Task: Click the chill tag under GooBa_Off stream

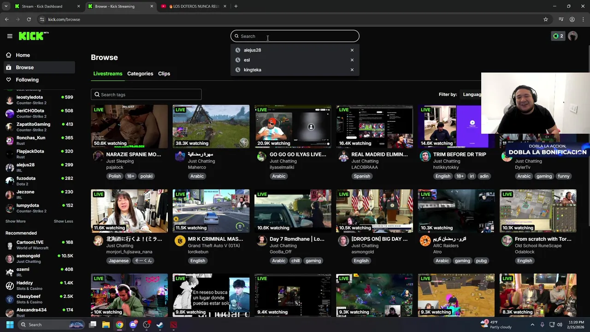Action: pyautogui.click(x=295, y=261)
